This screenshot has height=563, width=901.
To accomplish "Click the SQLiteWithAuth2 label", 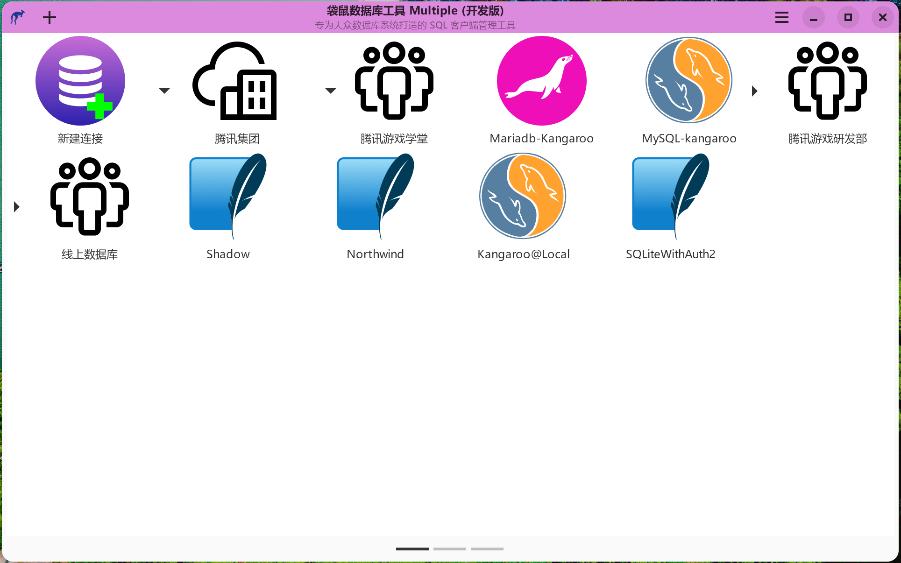I will click(671, 254).
